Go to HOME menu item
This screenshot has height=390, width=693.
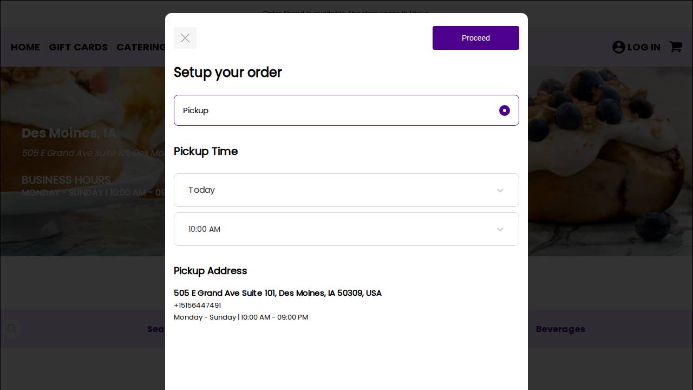(25, 47)
